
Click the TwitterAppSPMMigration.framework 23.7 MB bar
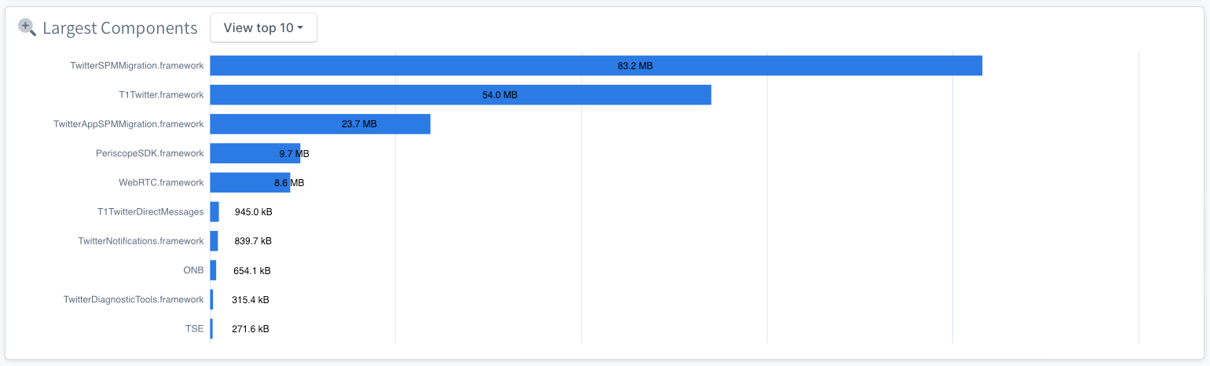pos(320,124)
